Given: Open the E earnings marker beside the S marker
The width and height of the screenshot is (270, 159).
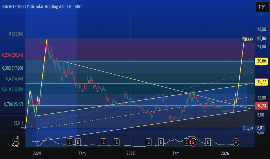Looking at the screenshot, I should coord(186,142).
